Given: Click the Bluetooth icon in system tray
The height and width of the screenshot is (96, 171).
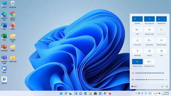Looking at the screenshot, I should tap(139, 93).
